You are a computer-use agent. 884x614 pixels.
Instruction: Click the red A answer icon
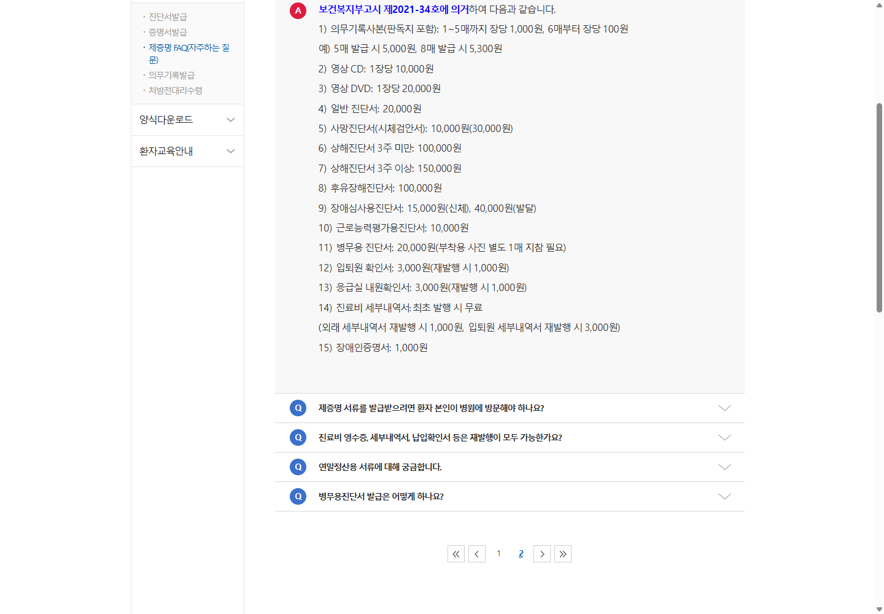[298, 10]
